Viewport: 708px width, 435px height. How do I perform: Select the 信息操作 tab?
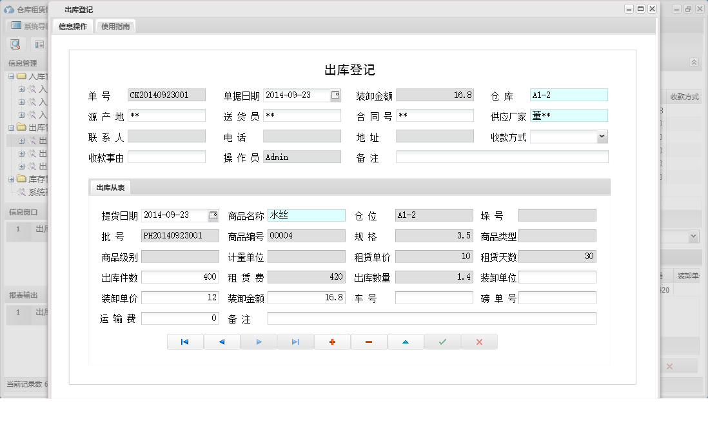click(x=72, y=26)
